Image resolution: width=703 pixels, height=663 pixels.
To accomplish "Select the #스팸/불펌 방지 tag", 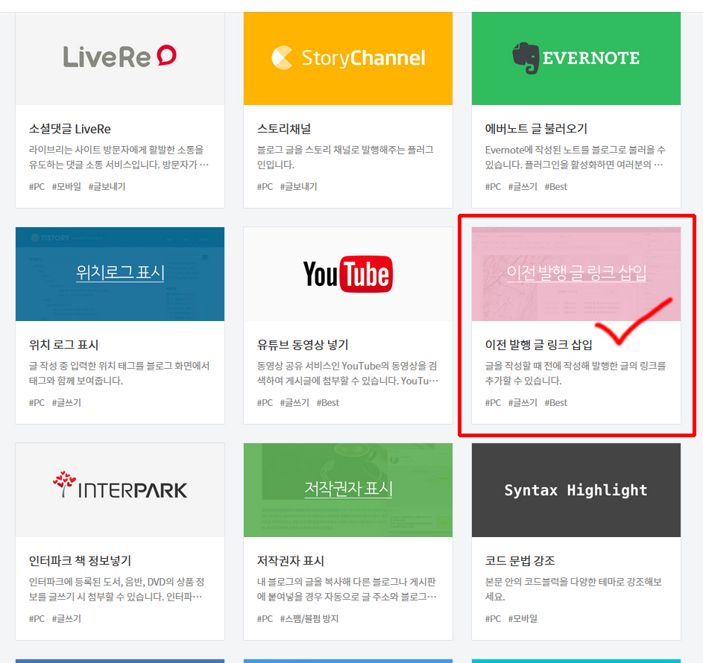I will [309, 618].
